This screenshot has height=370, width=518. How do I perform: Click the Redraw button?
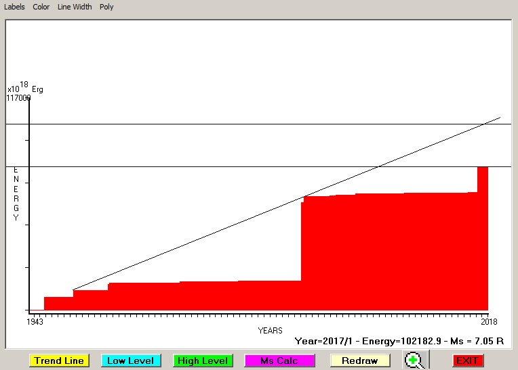tap(359, 361)
